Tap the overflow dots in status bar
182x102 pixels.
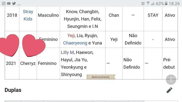tap(19, 5)
